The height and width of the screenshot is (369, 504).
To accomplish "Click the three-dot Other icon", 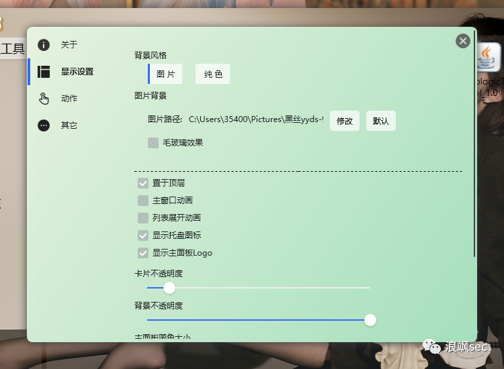I will pyautogui.click(x=44, y=125).
